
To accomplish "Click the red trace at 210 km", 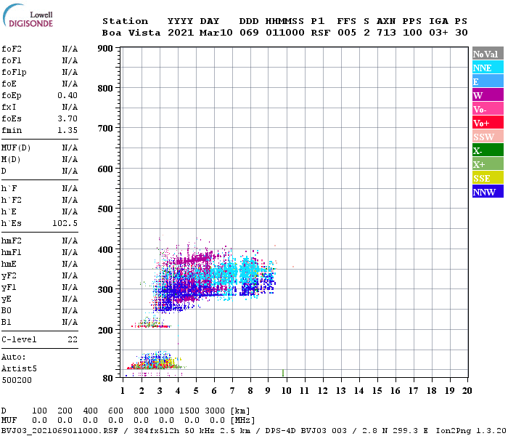I will (x=152, y=326).
